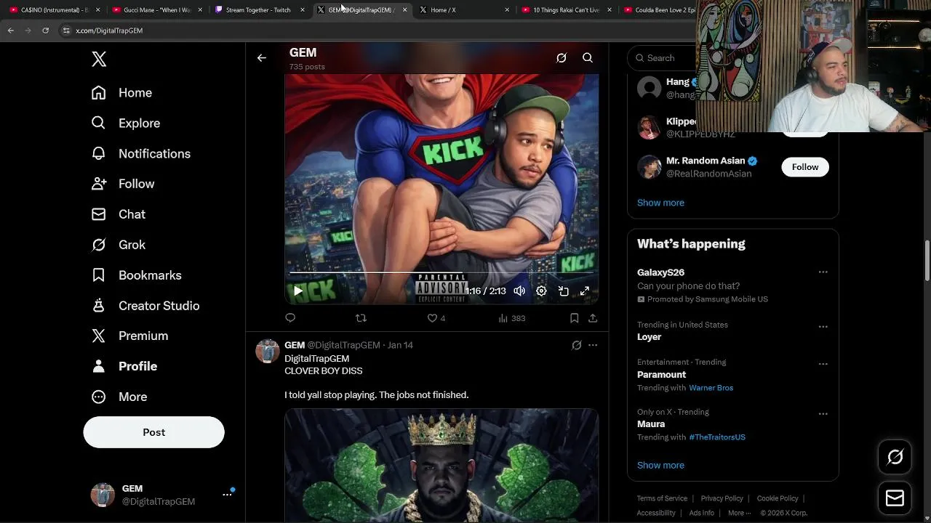Open more options on Jan 14 post
Image resolution: width=931 pixels, height=523 pixels.
pyautogui.click(x=593, y=345)
